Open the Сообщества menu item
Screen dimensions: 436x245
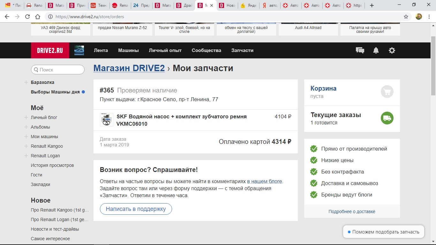pos(207,50)
